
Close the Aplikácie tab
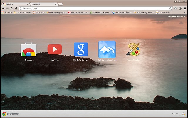28,4
